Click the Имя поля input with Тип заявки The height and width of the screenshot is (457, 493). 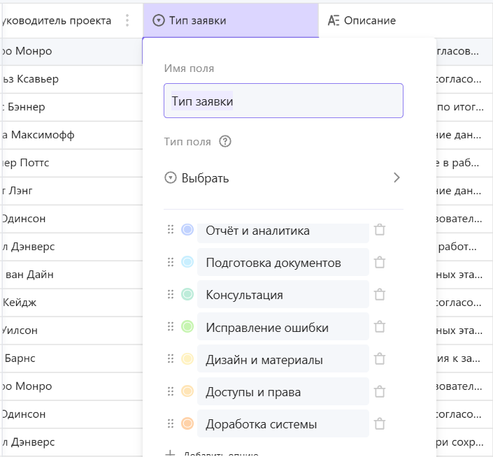coord(283,101)
